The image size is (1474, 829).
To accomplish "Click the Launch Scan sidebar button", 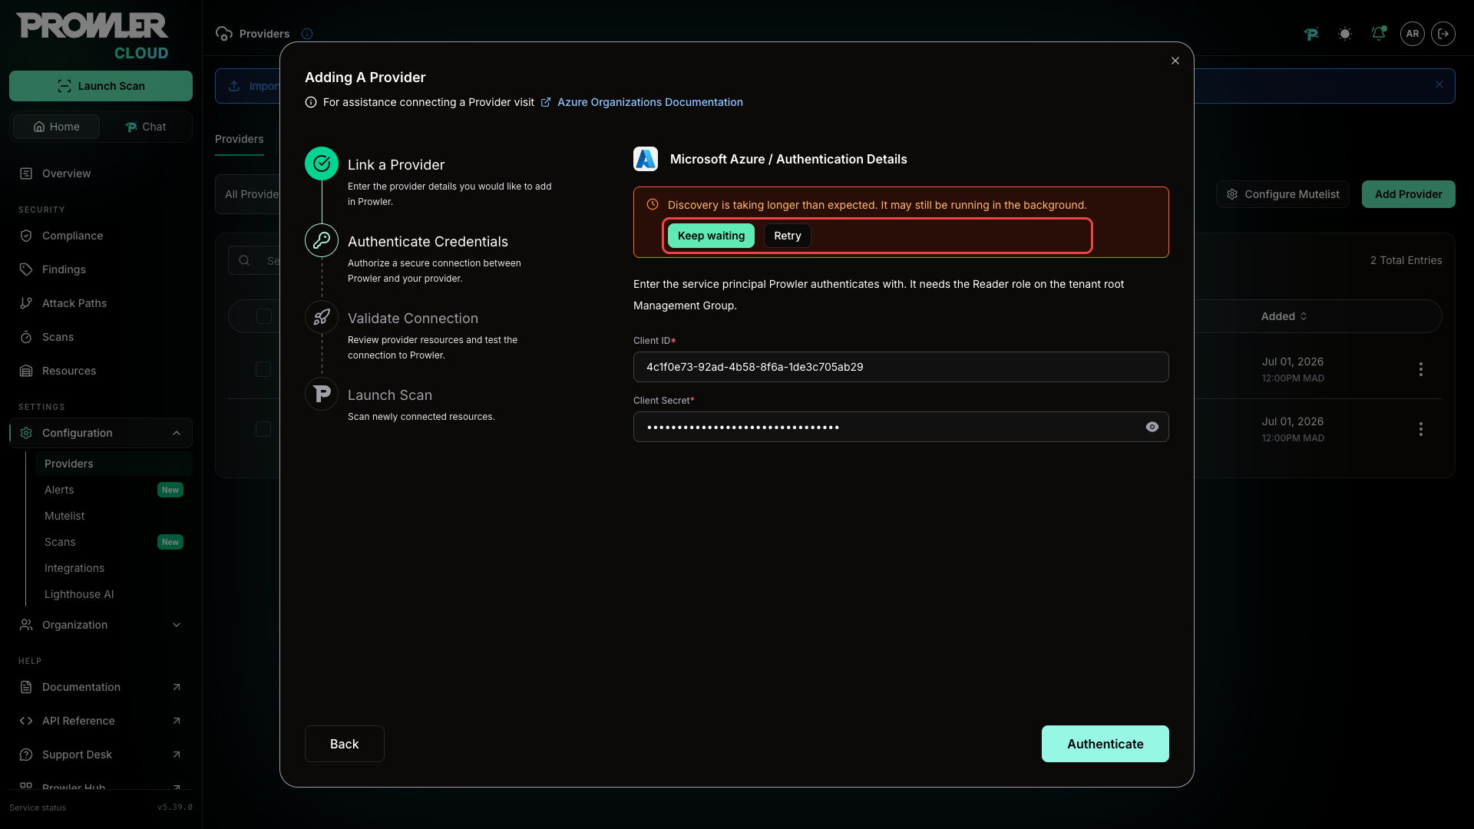I will pos(101,86).
